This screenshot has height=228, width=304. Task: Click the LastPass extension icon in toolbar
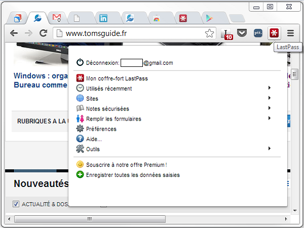click(274, 33)
